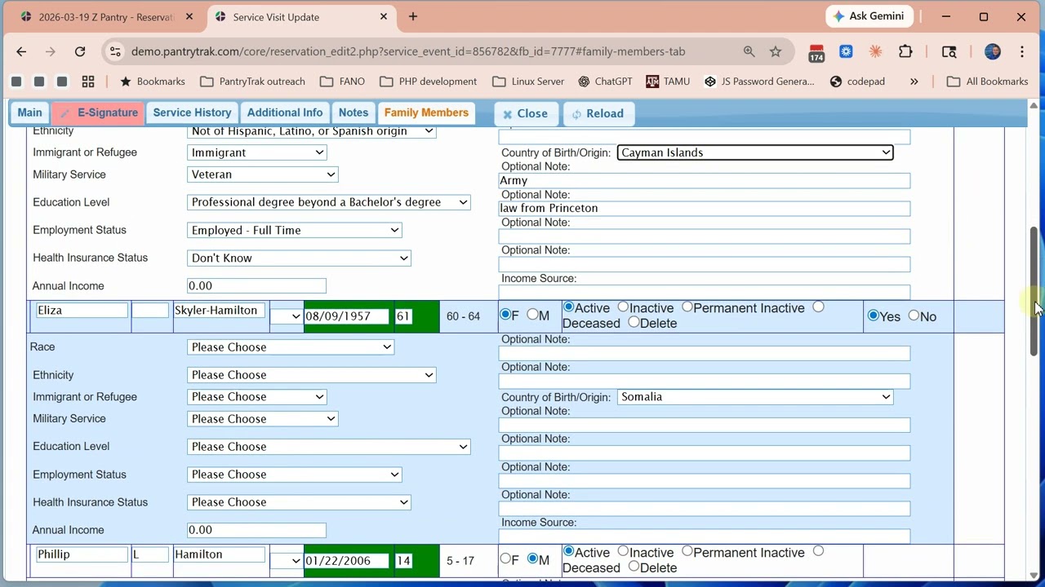Set Eliza's gender to F
The height and width of the screenshot is (587, 1045).
(x=505, y=315)
